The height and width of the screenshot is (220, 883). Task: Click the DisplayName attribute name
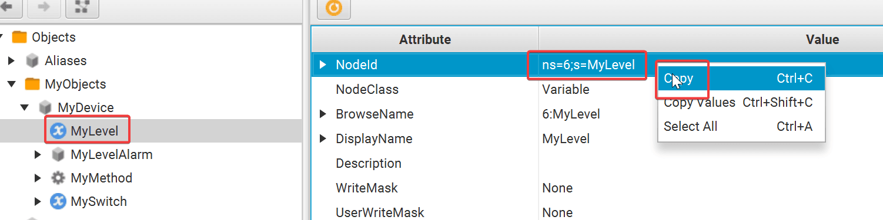[x=374, y=139]
